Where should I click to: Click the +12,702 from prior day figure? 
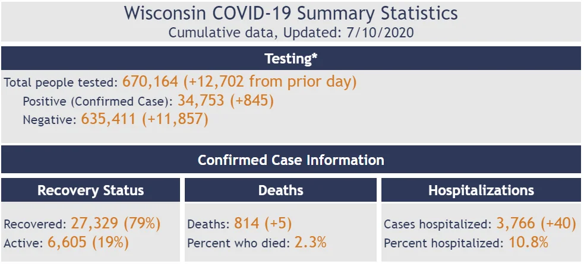[270, 82]
